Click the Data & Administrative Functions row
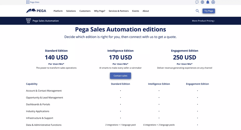 [120, 125]
